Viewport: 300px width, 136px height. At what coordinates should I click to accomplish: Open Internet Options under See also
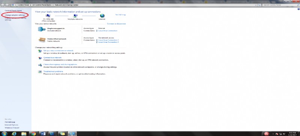click(x=11, y=125)
